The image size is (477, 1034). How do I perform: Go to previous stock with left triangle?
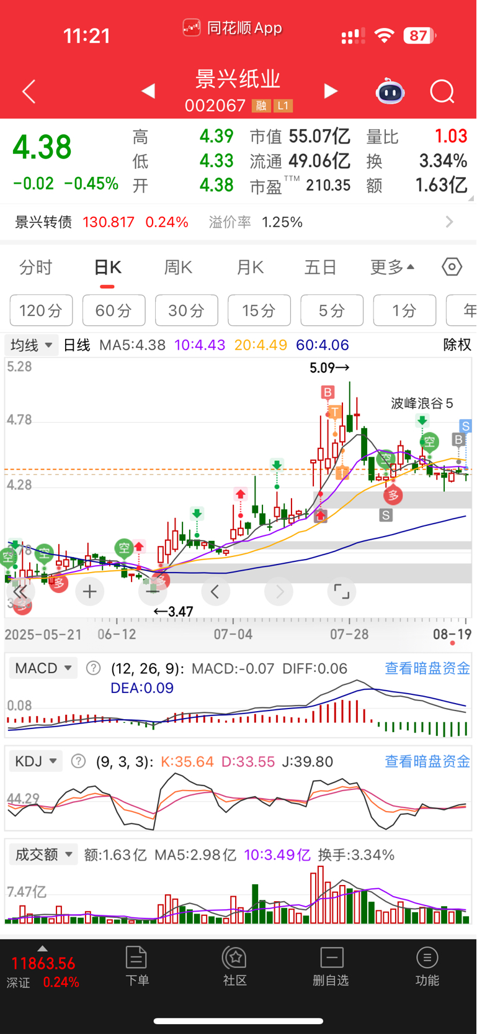[x=148, y=91]
